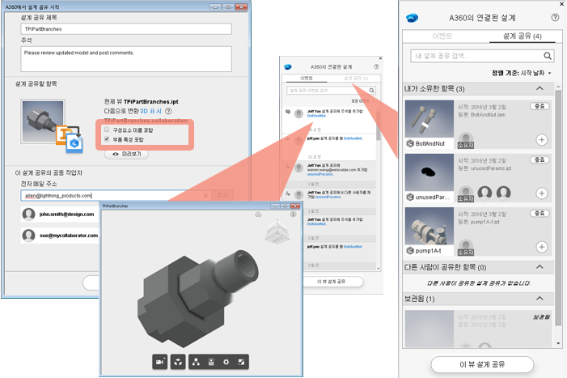Add a collaborator with the plus icon on unusedParams

pyautogui.click(x=541, y=193)
